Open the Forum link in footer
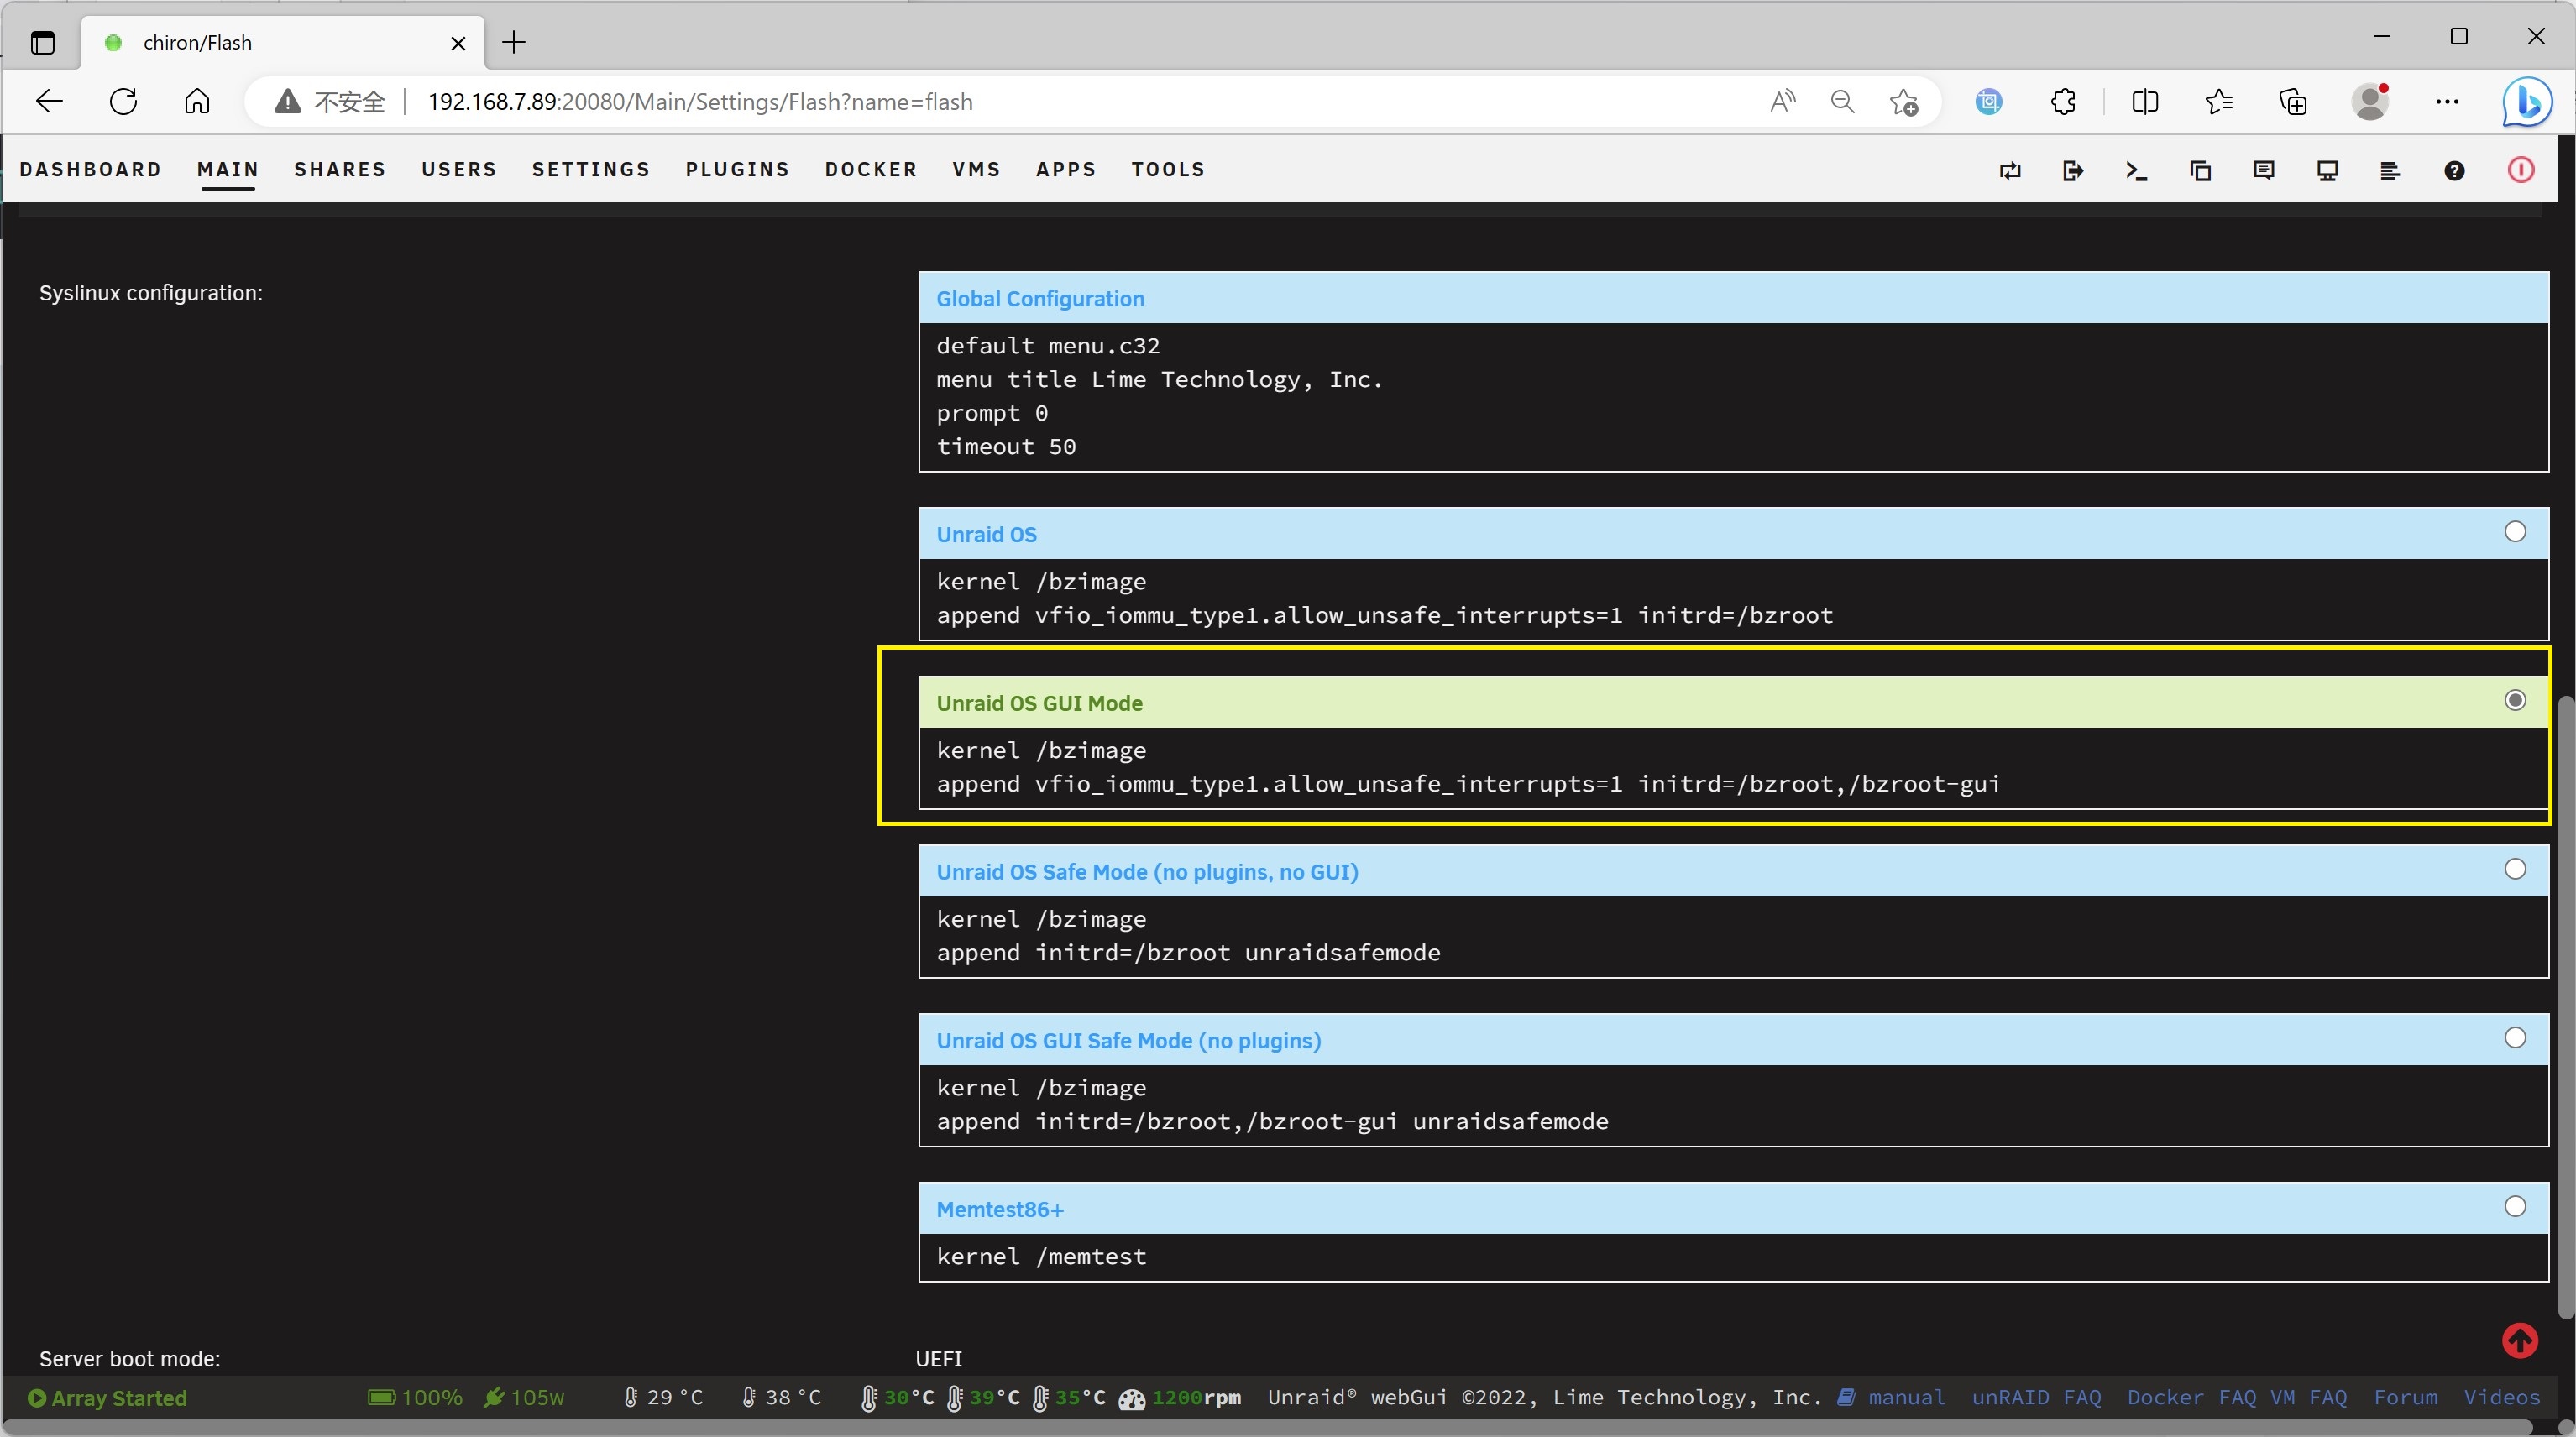This screenshot has width=2576, height=1437. tap(2405, 1398)
